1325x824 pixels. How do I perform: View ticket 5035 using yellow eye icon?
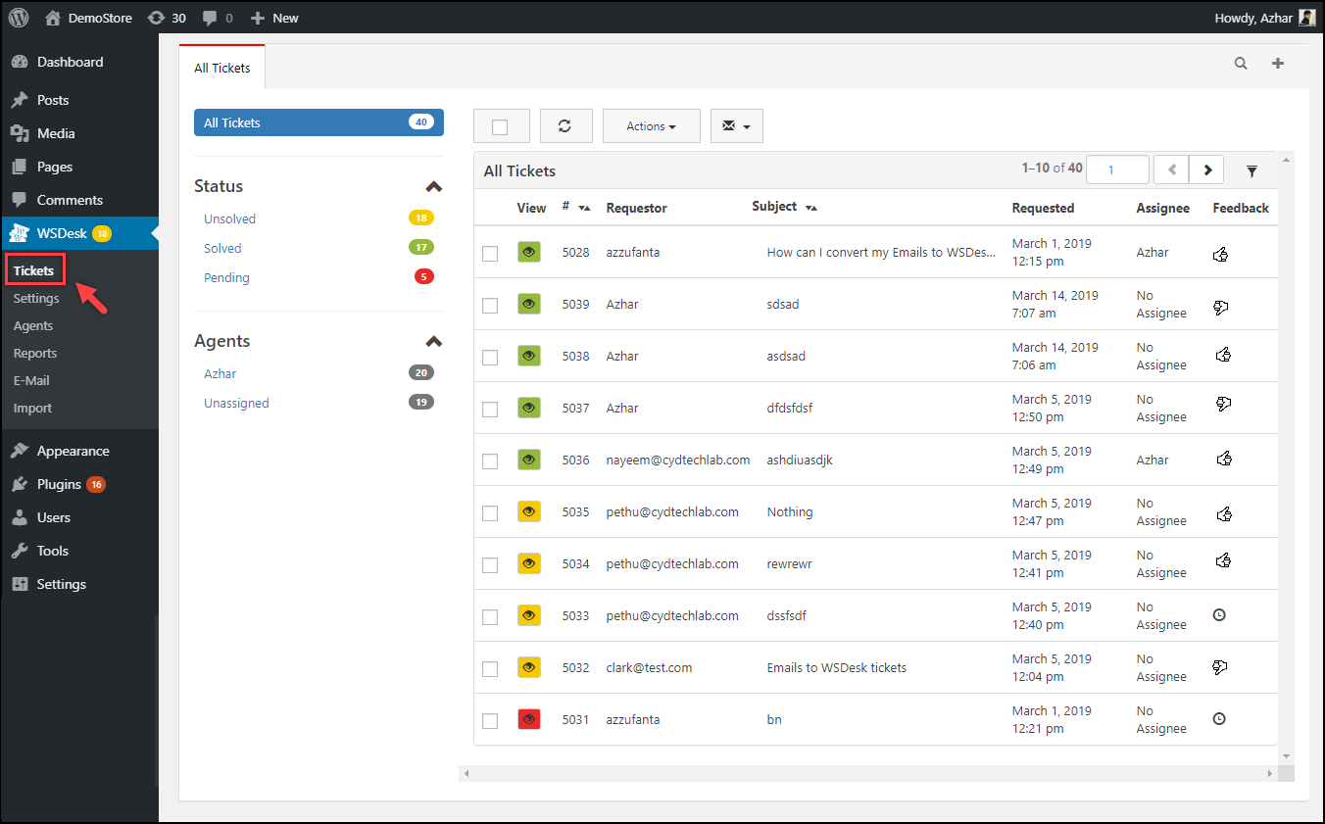[529, 511]
